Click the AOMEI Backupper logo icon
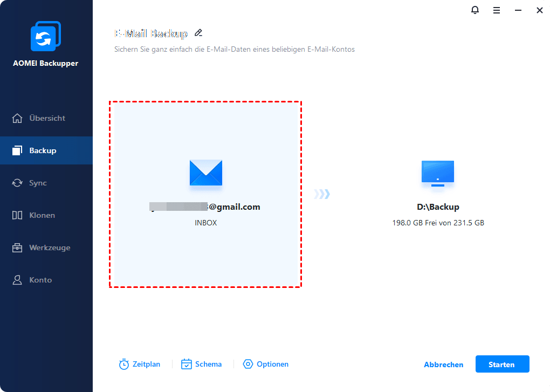The width and height of the screenshot is (550, 392). click(46, 36)
